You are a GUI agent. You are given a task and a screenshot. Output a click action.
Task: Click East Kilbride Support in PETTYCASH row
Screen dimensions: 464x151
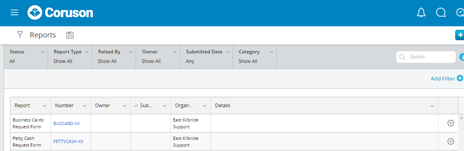(186, 141)
